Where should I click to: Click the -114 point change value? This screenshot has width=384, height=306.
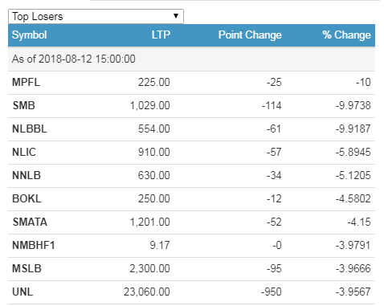click(x=272, y=105)
